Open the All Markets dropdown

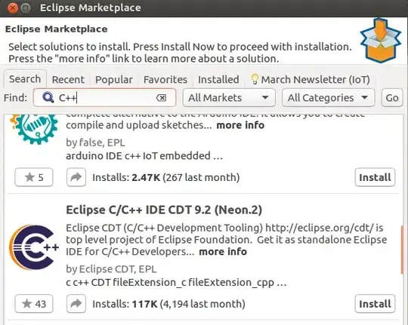[x=229, y=98]
